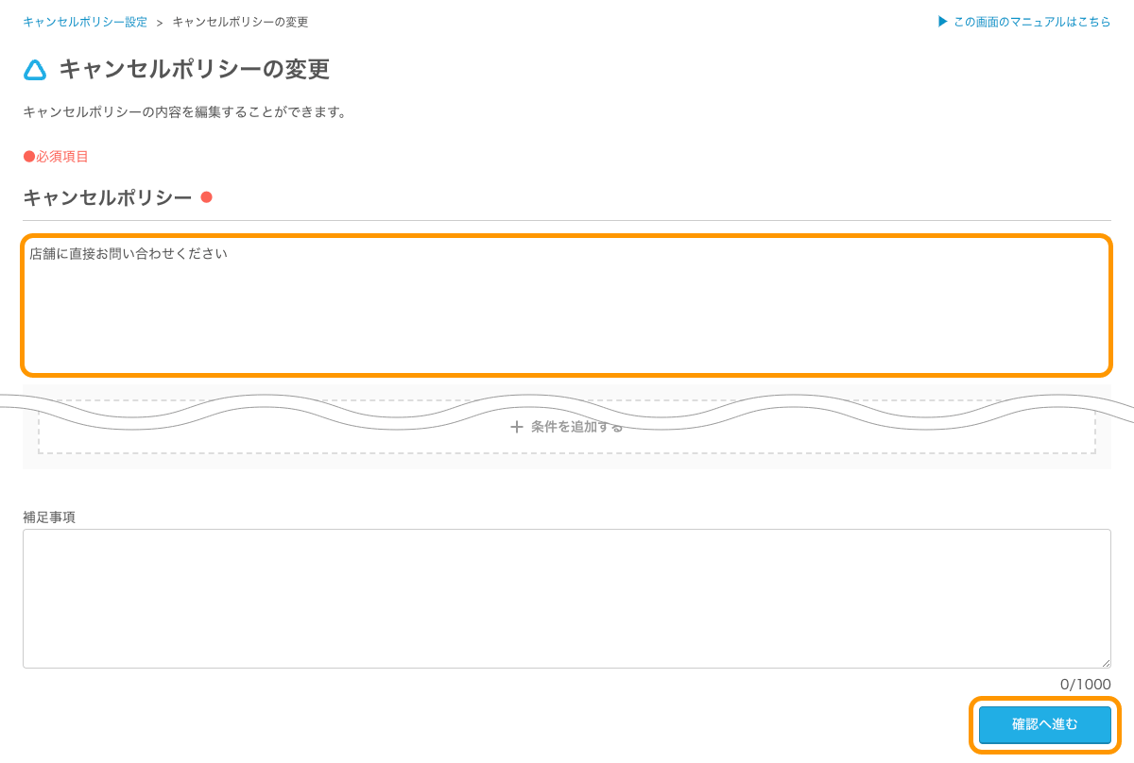Click the 店舗に直接お問い合わせください text

129,254
